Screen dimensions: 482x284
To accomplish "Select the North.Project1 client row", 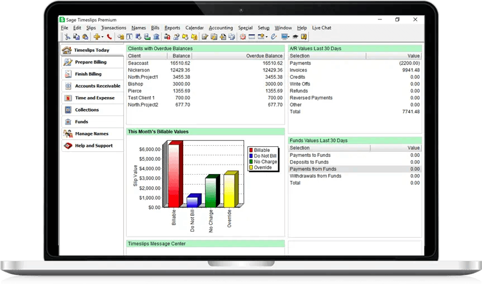I will (x=206, y=77).
